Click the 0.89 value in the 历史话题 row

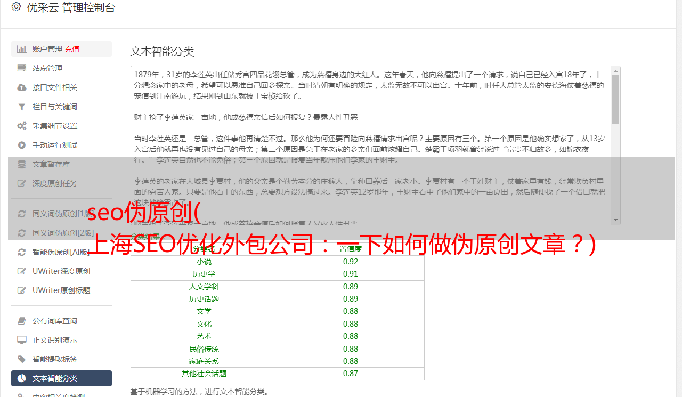351,299
